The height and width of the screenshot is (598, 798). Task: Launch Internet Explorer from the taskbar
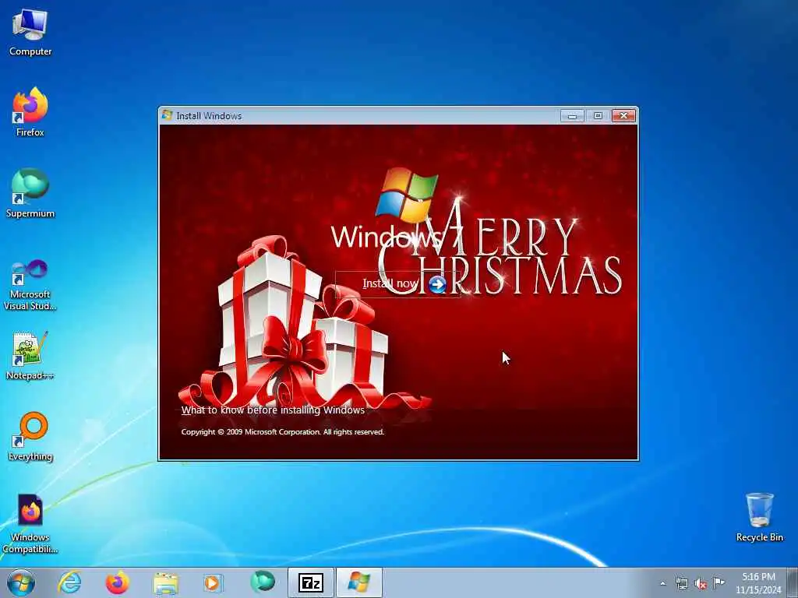tap(69, 582)
